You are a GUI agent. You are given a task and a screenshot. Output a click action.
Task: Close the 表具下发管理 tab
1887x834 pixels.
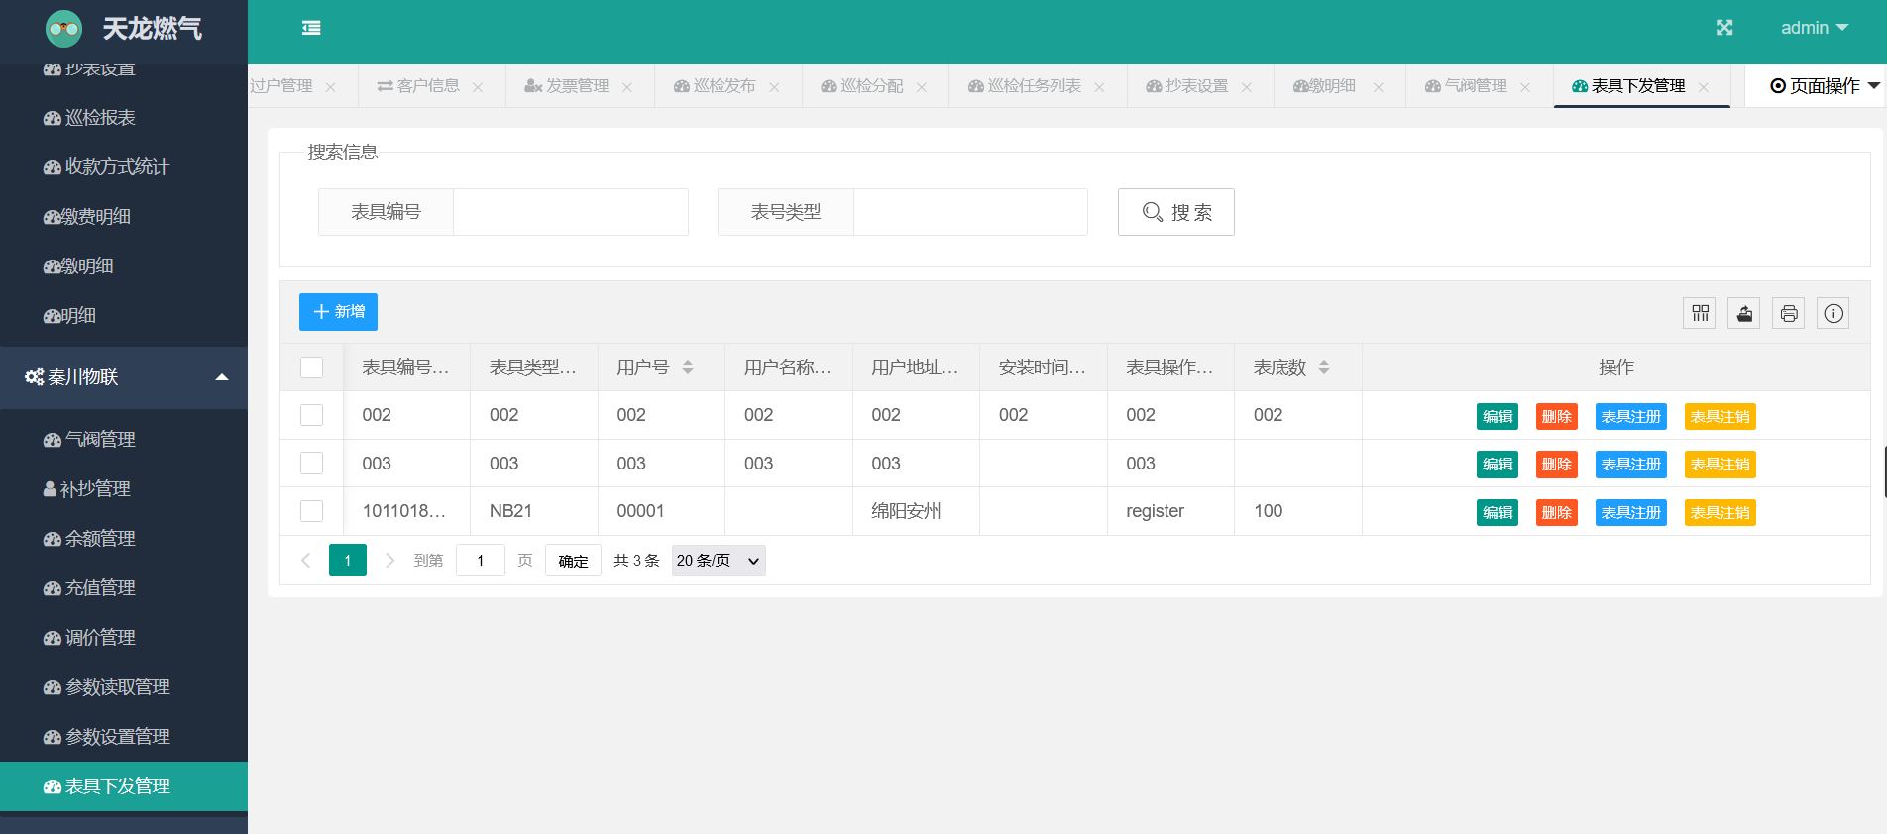[1704, 87]
